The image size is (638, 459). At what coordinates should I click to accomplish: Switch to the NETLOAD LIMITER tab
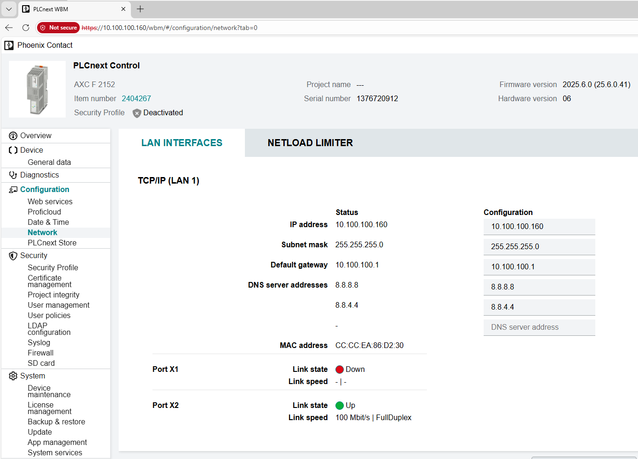pyautogui.click(x=310, y=143)
